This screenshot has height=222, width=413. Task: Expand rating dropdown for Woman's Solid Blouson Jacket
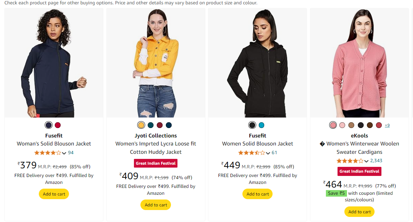click(64, 153)
